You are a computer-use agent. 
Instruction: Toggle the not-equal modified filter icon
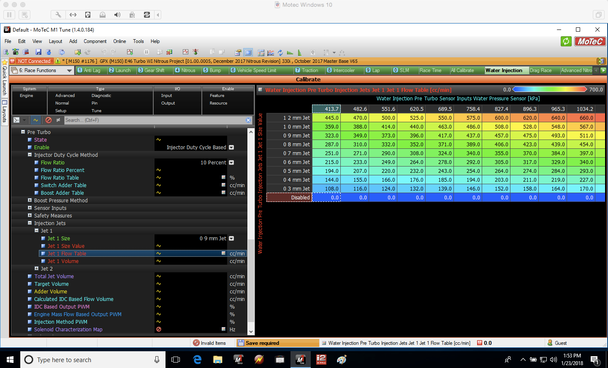click(x=58, y=120)
